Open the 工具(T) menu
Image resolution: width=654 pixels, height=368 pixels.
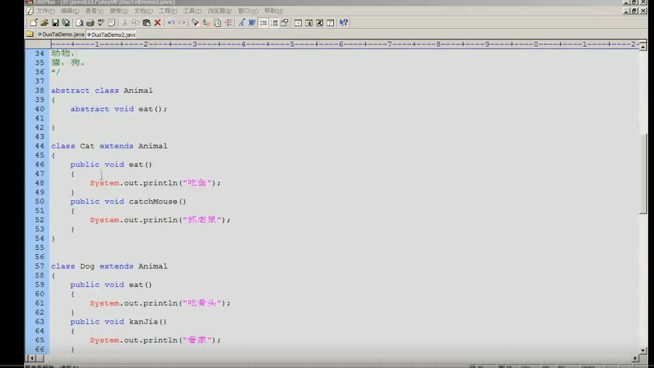193,11
